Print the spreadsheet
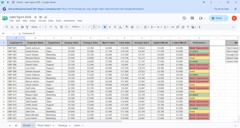 coord(22,27)
